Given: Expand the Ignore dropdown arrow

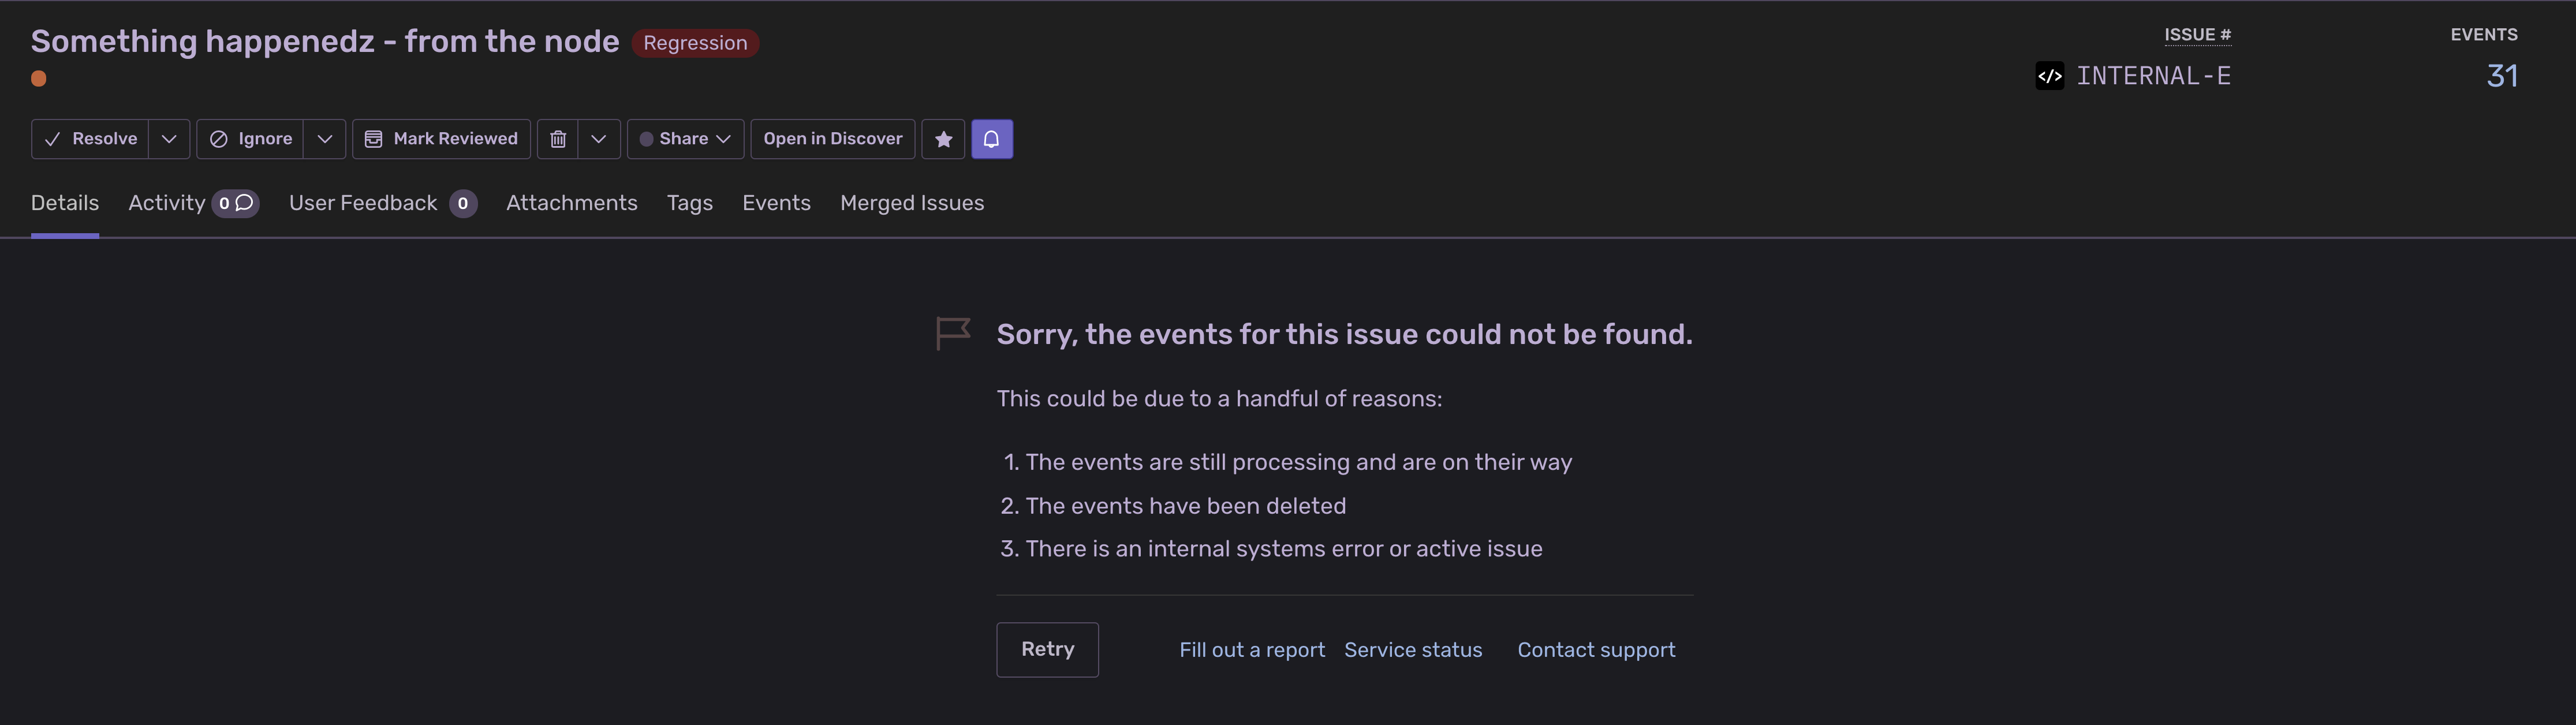Looking at the screenshot, I should 324,139.
